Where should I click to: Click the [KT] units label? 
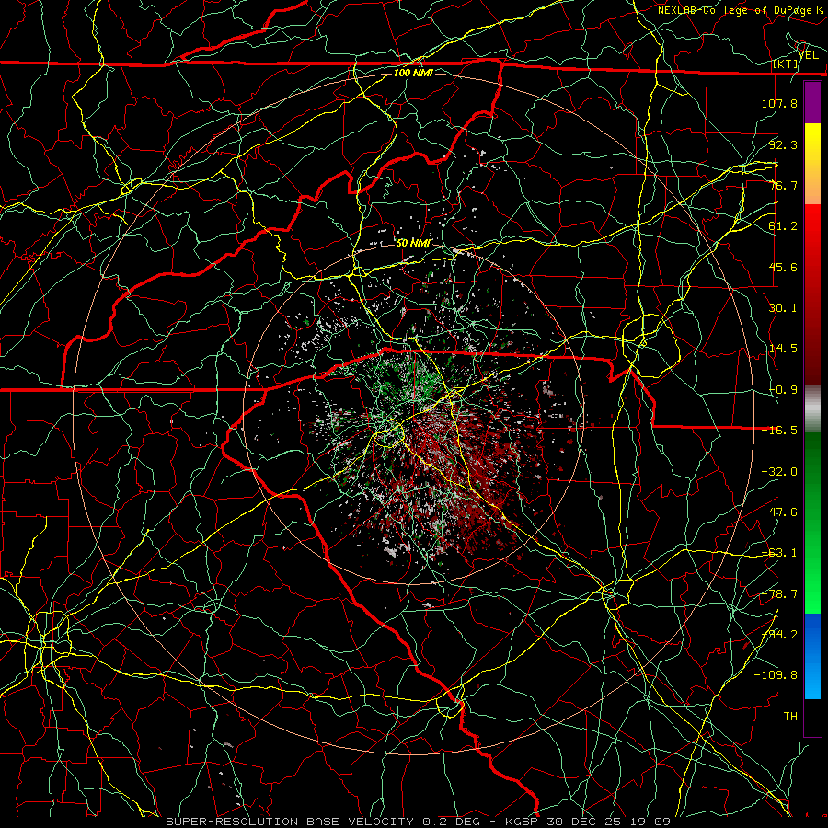click(x=785, y=63)
